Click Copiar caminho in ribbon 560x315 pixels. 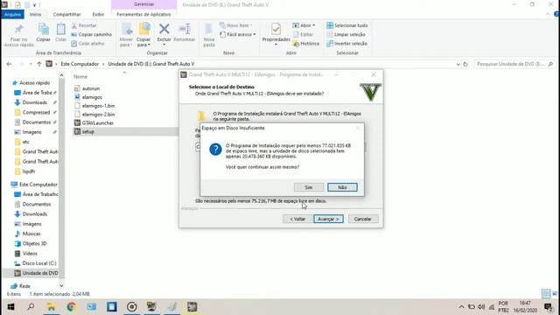[91, 35]
